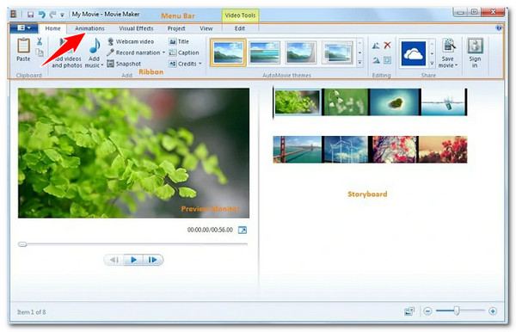The width and height of the screenshot is (516, 332).
Task: Select third AutoMovie theme thumbnail
Action: [x=300, y=52]
